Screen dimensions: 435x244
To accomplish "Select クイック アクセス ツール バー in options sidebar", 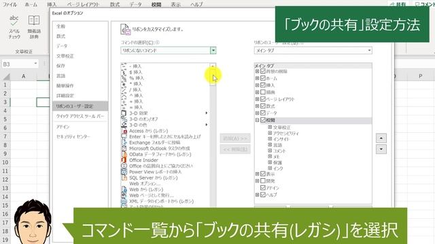I will point(80,116).
